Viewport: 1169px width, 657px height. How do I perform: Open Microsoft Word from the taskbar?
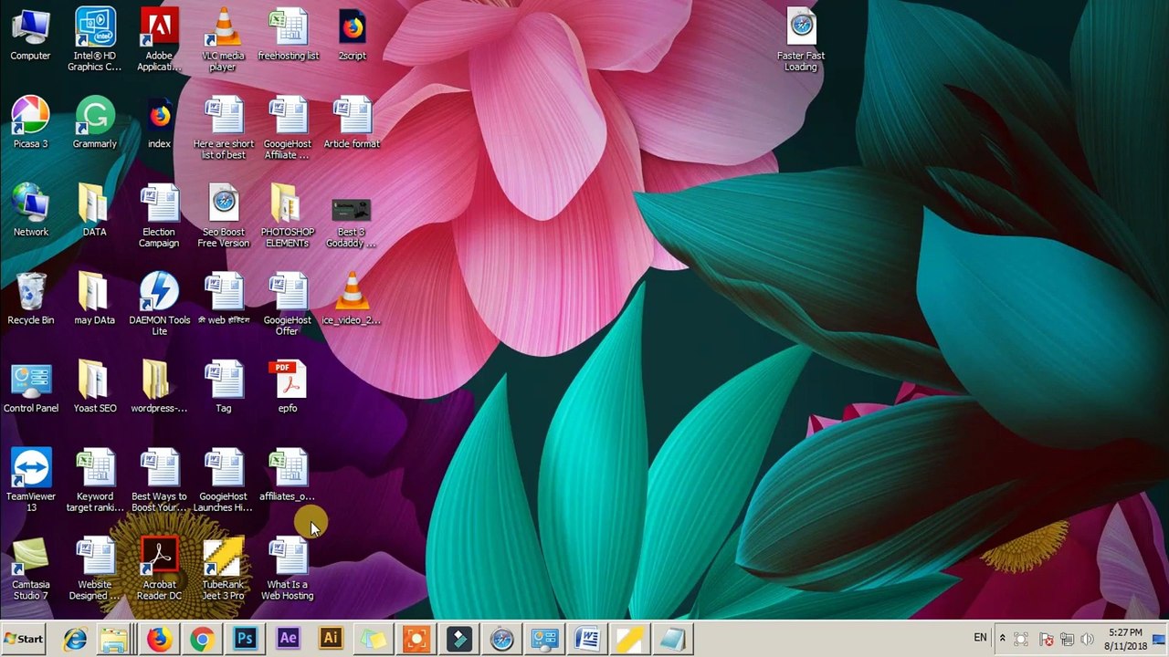[587, 639]
